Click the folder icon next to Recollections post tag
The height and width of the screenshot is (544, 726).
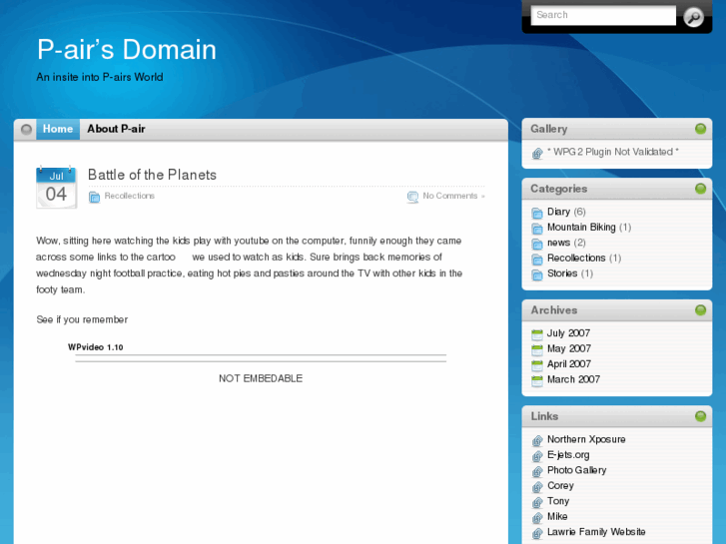pyautogui.click(x=94, y=197)
